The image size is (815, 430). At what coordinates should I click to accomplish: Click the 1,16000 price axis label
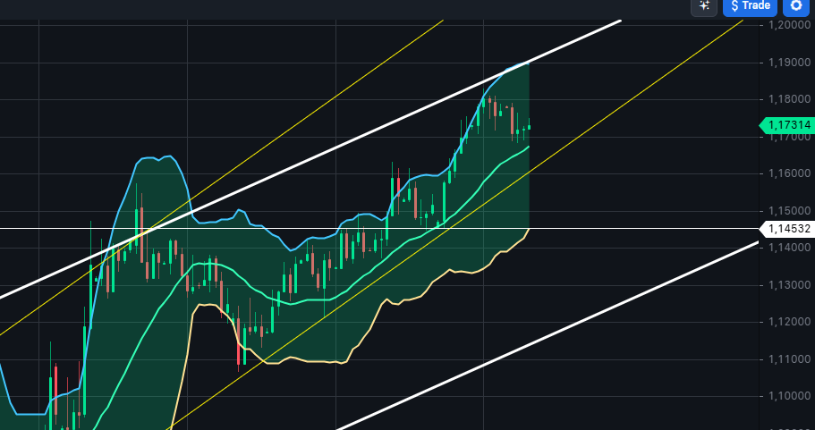(789, 173)
